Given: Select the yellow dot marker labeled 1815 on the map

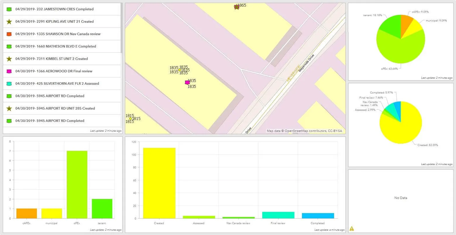Looking at the screenshot, I should [x=130, y=119].
